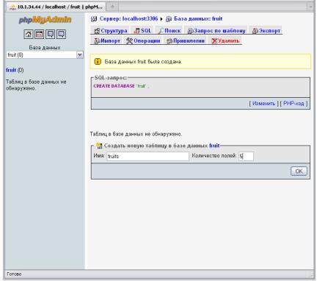This screenshot has width=317, height=281.
Task: Click the Количество полей input field
Action: 246,156
